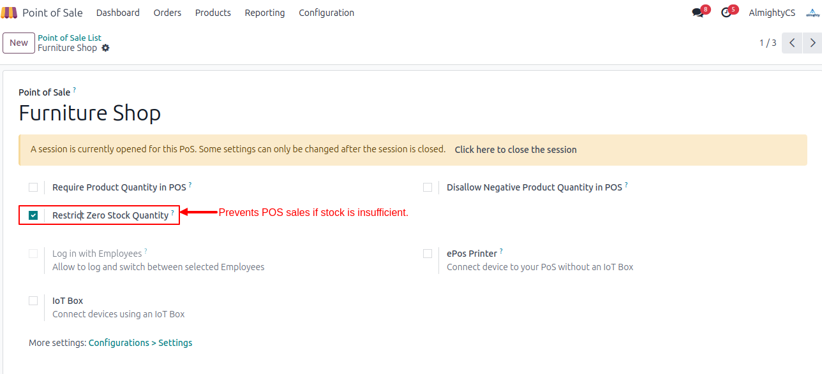Viewport: 822px width, 374px height.
Task: Go to next record with right arrow
Action: (x=812, y=43)
